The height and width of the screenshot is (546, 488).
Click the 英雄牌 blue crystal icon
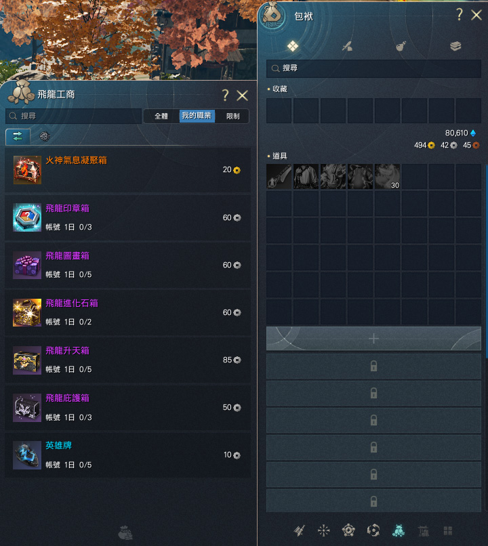pos(27,455)
